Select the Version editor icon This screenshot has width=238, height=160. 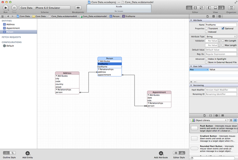[x=201, y=8]
